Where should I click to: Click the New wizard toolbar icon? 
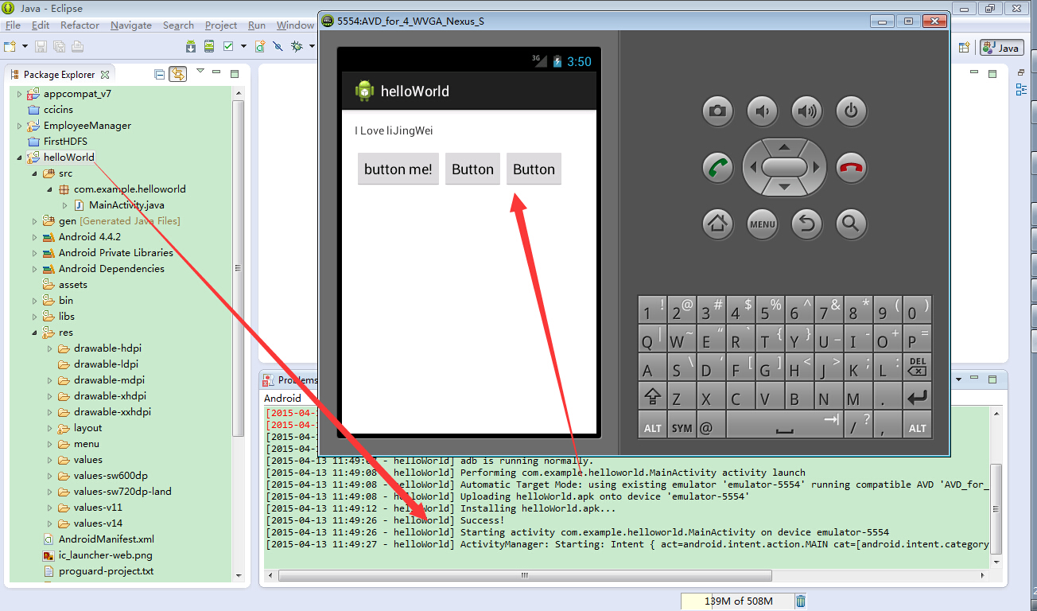pyautogui.click(x=10, y=47)
